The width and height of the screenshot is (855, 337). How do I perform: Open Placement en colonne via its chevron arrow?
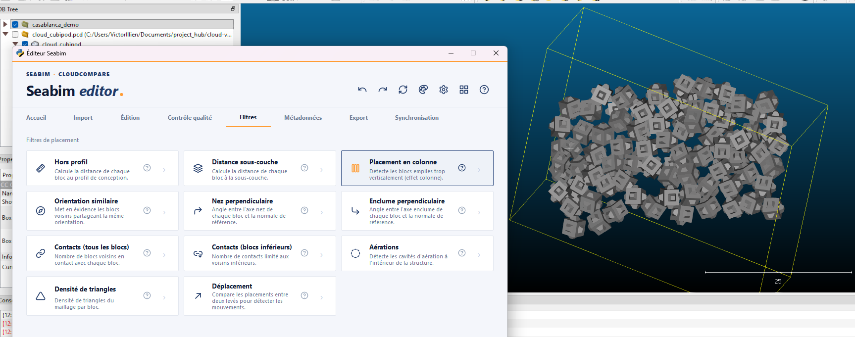pos(479,170)
